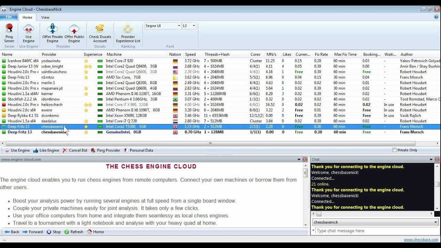Click the 21 online chat message
The width and height of the screenshot is (441, 248).
(320, 184)
